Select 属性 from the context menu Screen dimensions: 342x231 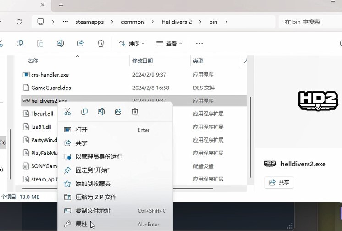[81, 224]
